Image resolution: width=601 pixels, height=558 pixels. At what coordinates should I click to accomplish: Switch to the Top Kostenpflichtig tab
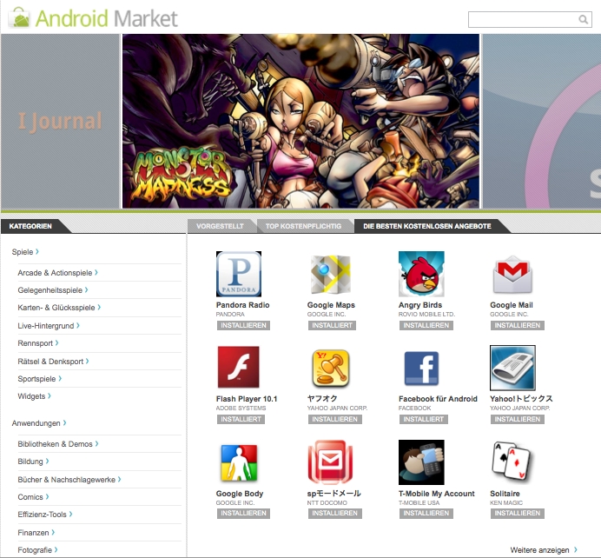pos(303,226)
